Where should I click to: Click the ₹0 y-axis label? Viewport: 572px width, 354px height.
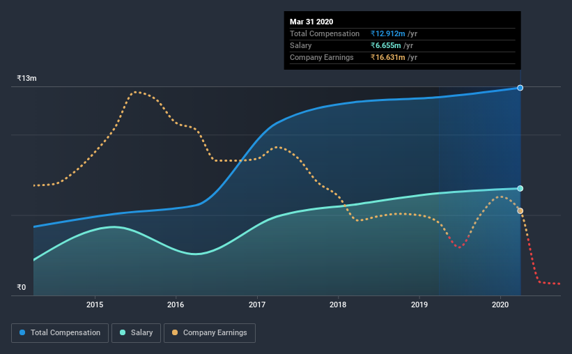[x=22, y=287]
